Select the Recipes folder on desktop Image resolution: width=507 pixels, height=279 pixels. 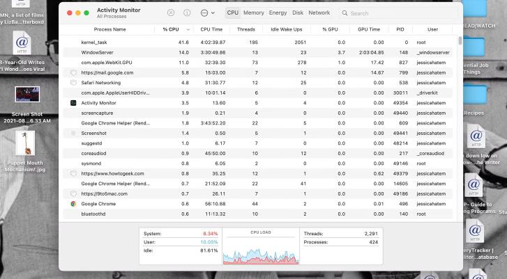pyautogui.click(x=475, y=95)
